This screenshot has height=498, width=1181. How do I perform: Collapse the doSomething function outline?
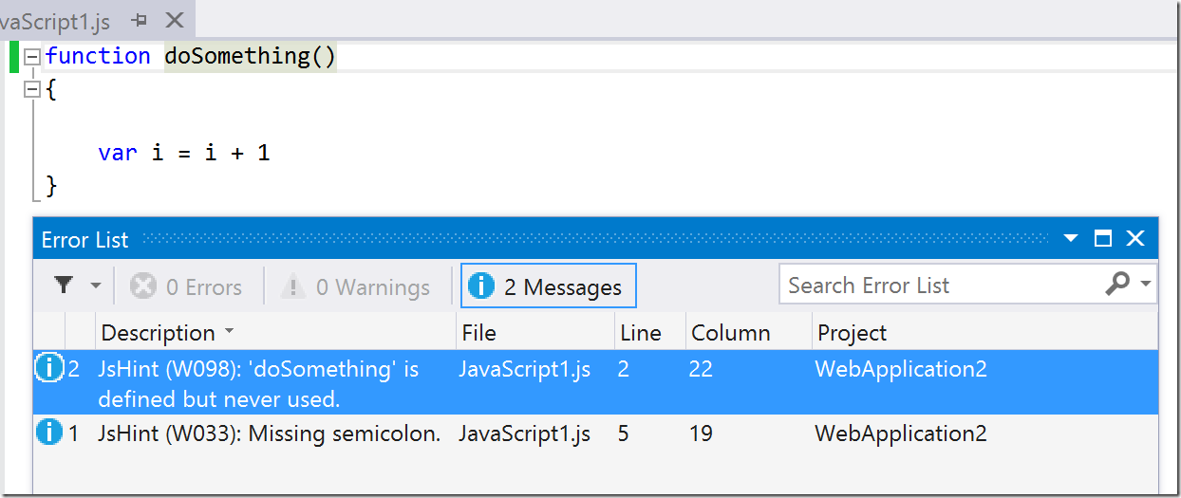pyautogui.click(x=31, y=57)
